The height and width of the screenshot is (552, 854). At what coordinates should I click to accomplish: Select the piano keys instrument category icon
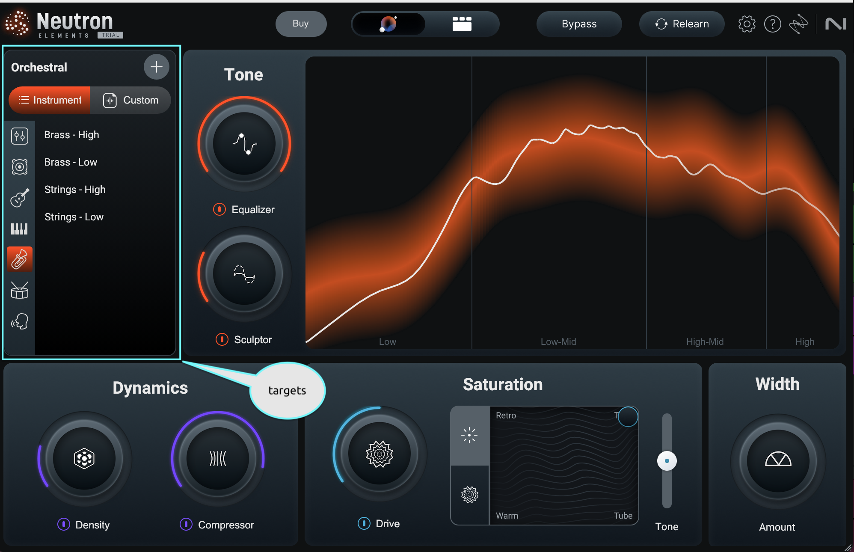pos(19,229)
